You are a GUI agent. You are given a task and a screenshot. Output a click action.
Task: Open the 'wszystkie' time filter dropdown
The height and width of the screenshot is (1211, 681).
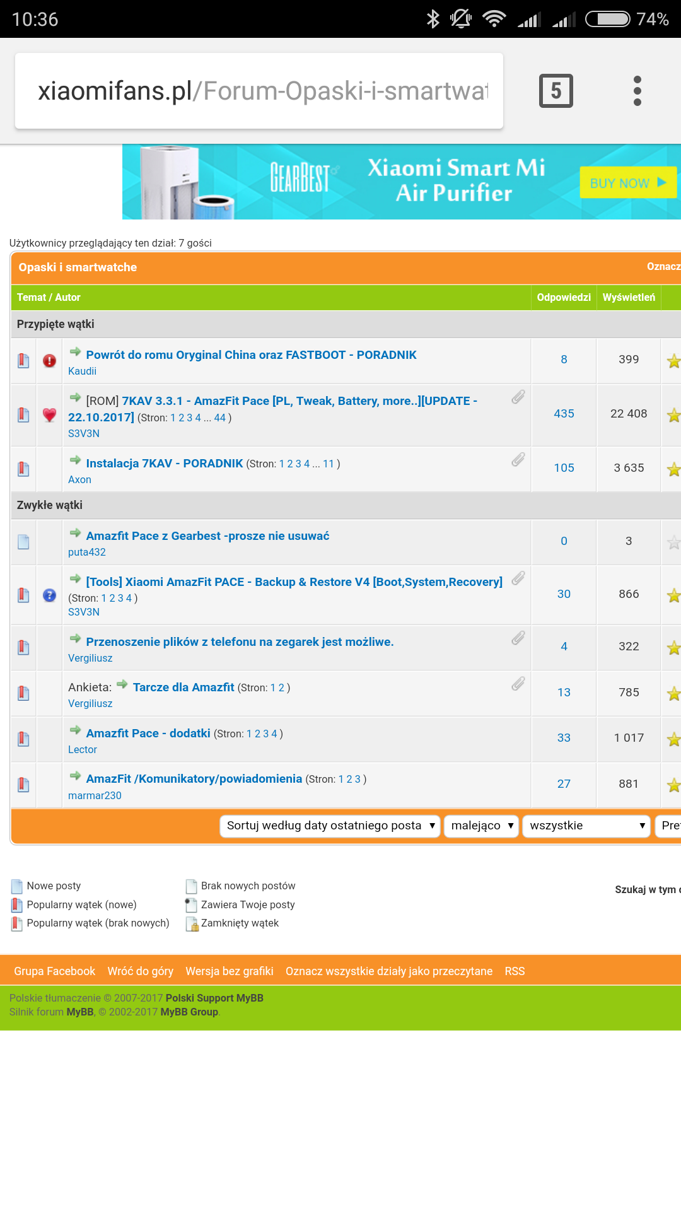[x=586, y=826]
